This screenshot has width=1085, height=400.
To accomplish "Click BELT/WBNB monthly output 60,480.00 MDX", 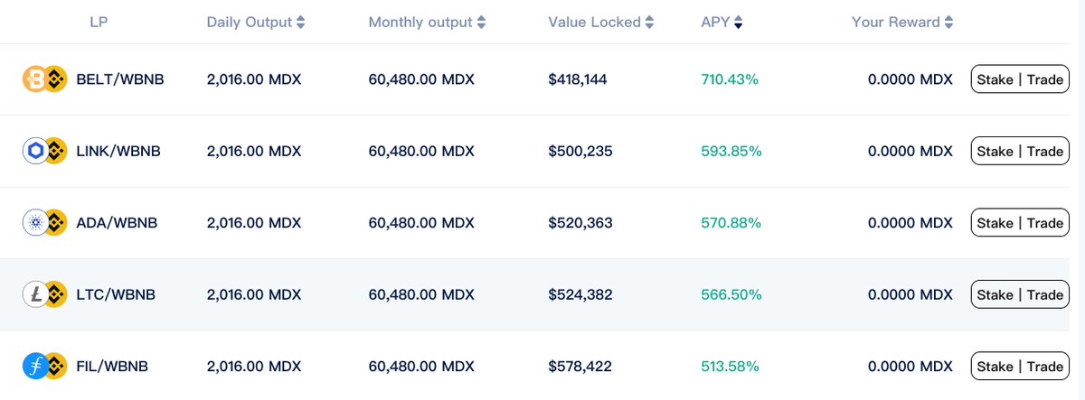I will tap(421, 79).
